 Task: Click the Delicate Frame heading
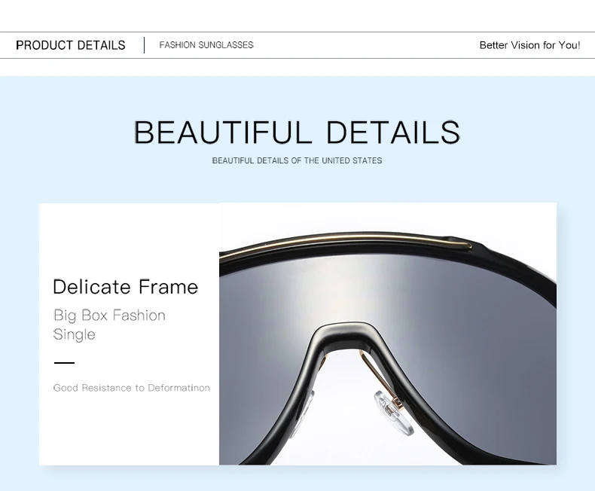tap(126, 286)
